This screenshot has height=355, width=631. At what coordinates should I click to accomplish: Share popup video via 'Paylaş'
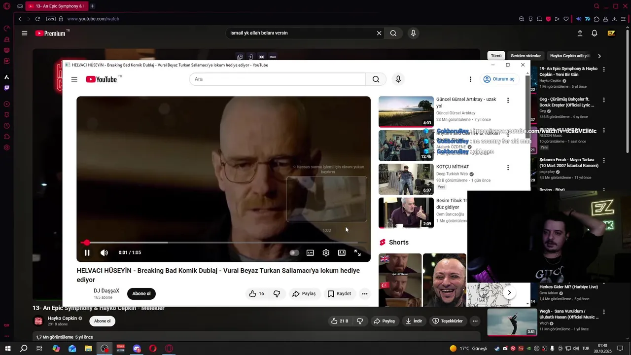304,294
